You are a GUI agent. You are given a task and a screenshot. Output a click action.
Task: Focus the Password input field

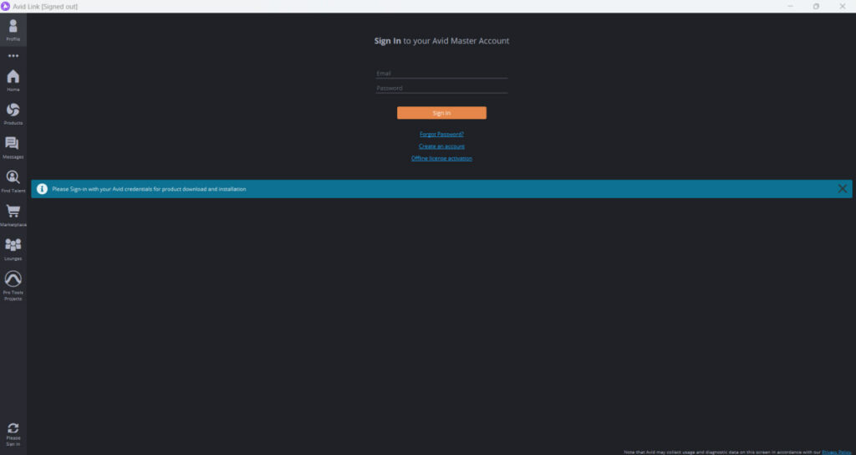441,88
